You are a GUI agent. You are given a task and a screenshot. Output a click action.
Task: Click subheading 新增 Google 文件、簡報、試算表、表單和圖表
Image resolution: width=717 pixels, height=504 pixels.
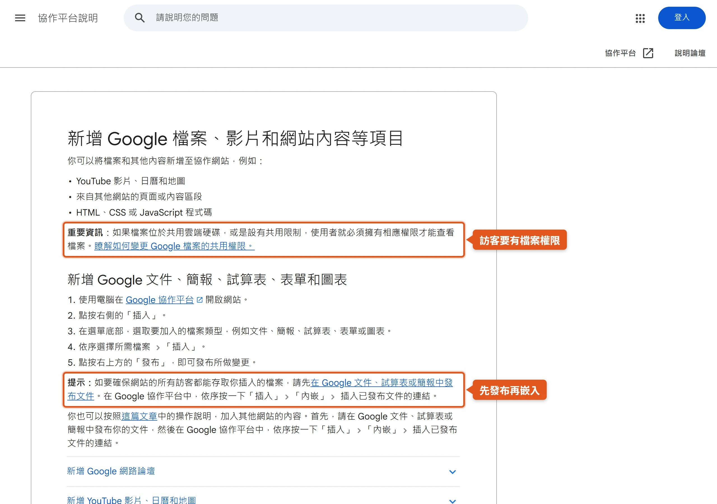pyautogui.click(x=207, y=279)
